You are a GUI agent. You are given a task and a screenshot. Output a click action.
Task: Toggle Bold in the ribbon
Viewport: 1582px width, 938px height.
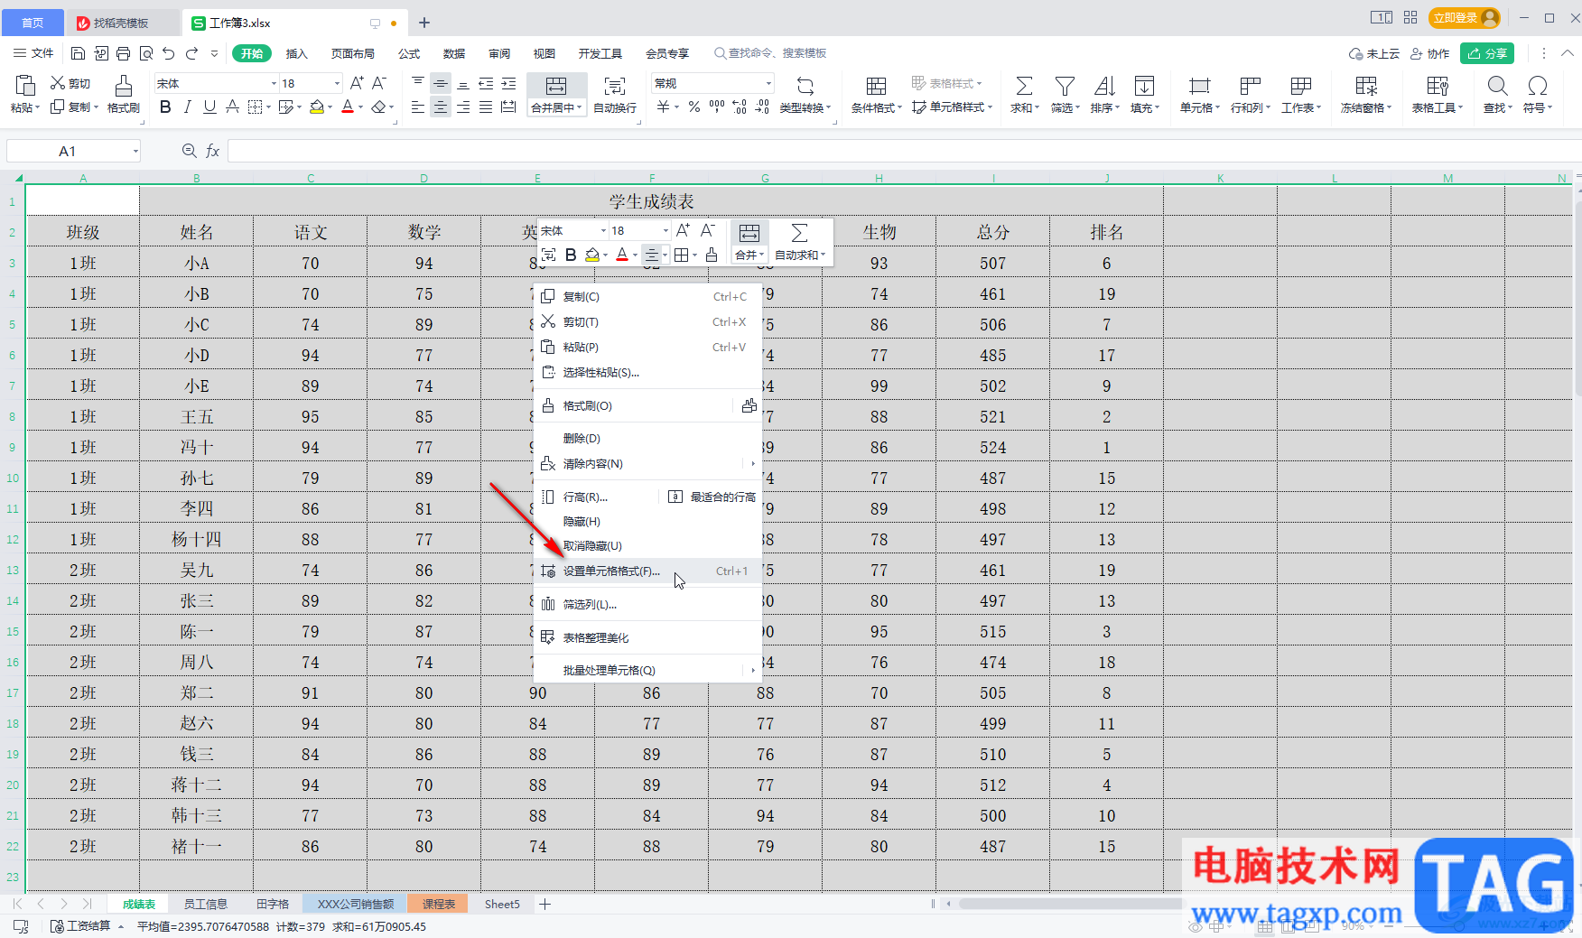165,107
